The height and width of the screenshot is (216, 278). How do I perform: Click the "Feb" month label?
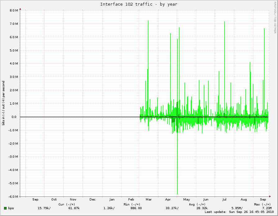click(x=131, y=200)
